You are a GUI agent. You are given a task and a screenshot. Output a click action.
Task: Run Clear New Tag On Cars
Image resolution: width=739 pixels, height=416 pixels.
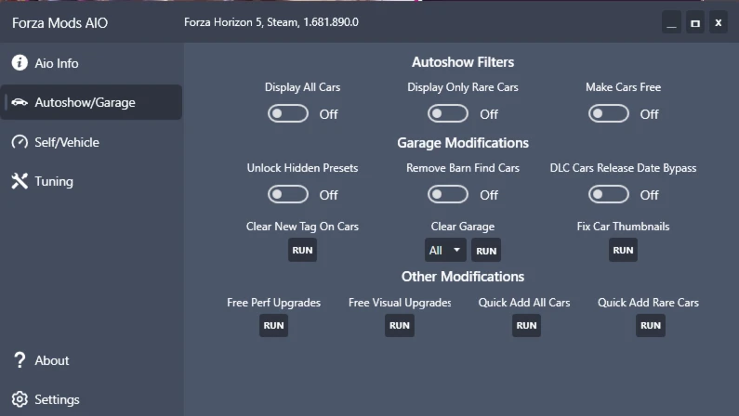point(303,250)
